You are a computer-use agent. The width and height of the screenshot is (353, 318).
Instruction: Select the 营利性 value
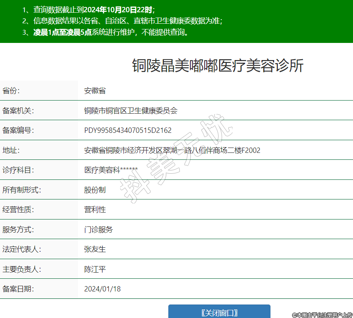point(95,210)
